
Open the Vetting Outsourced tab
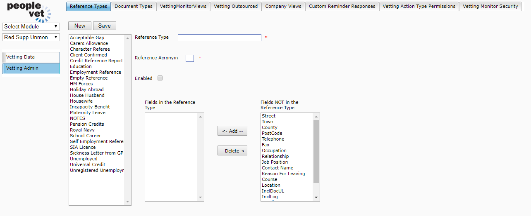pyautogui.click(x=236, y=6)
